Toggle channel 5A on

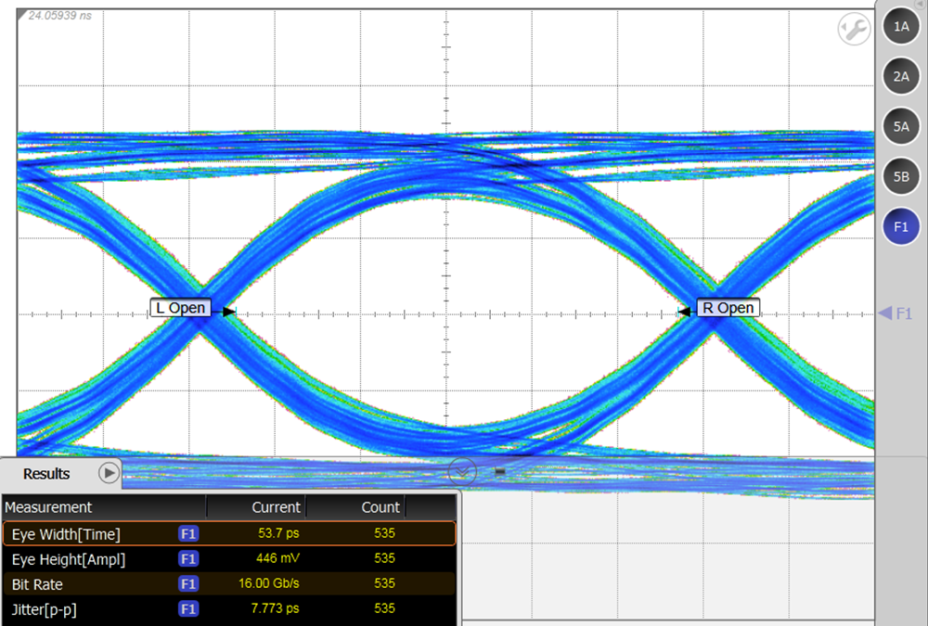pyautogui.click(x=900, y=127)
